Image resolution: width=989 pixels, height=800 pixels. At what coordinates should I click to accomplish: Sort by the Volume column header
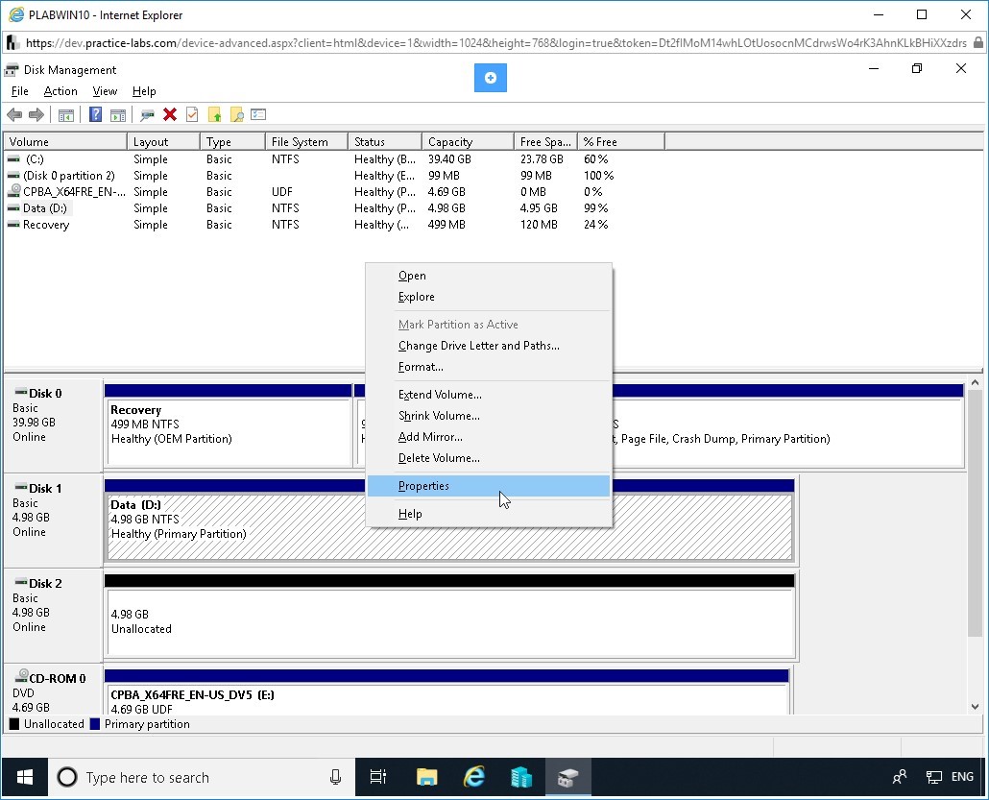coord(65,142)
